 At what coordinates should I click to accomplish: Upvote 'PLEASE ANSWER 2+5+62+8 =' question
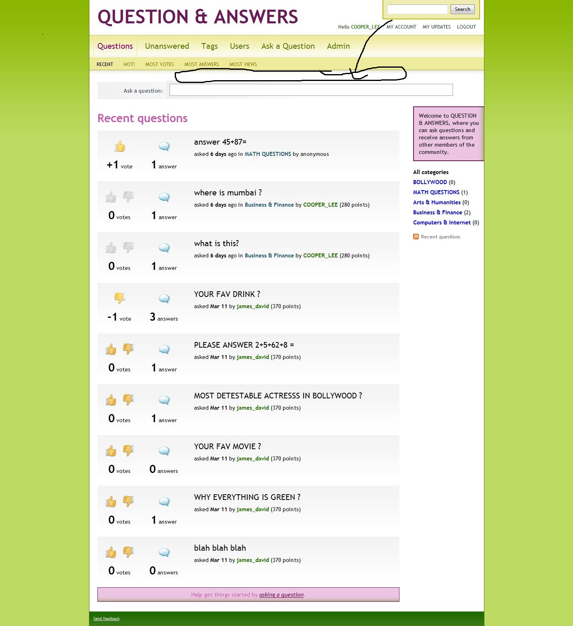click(111, 349)
